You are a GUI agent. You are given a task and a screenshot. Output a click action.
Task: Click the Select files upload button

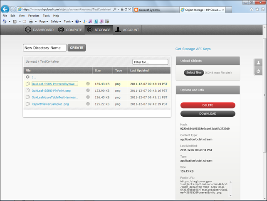coord(194,73)
